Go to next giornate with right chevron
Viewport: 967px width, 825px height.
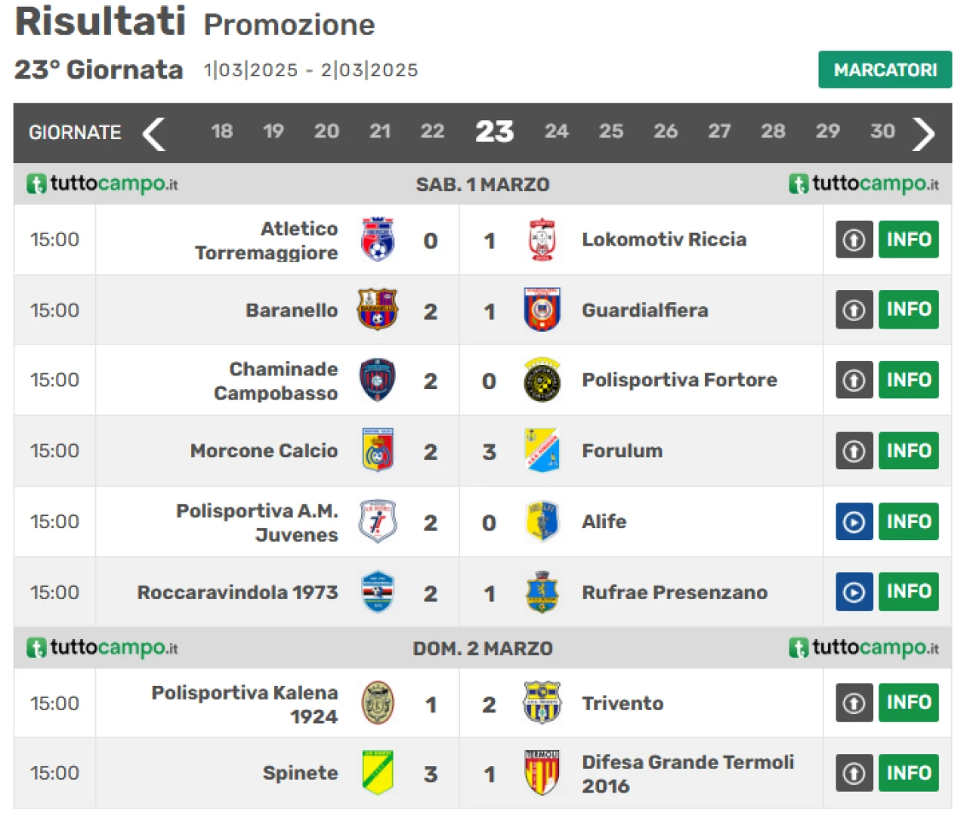point(923,134)
